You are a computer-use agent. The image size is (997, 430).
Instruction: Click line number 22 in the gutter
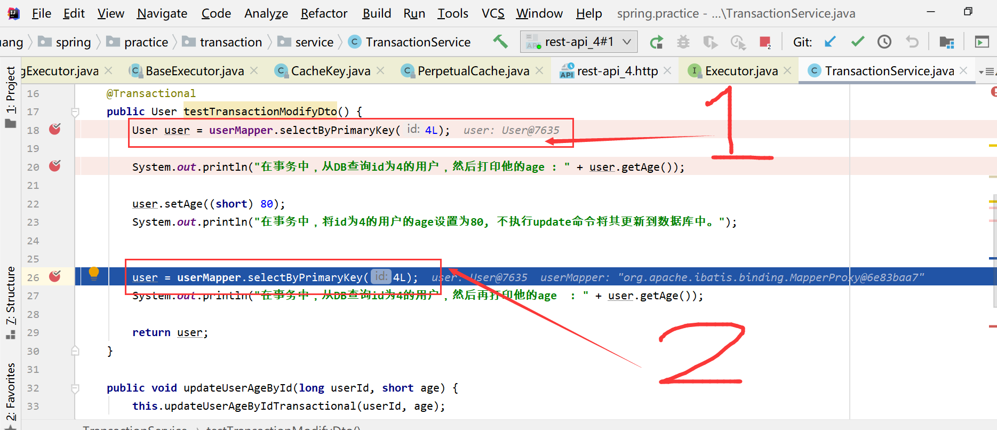coord(33,204)
